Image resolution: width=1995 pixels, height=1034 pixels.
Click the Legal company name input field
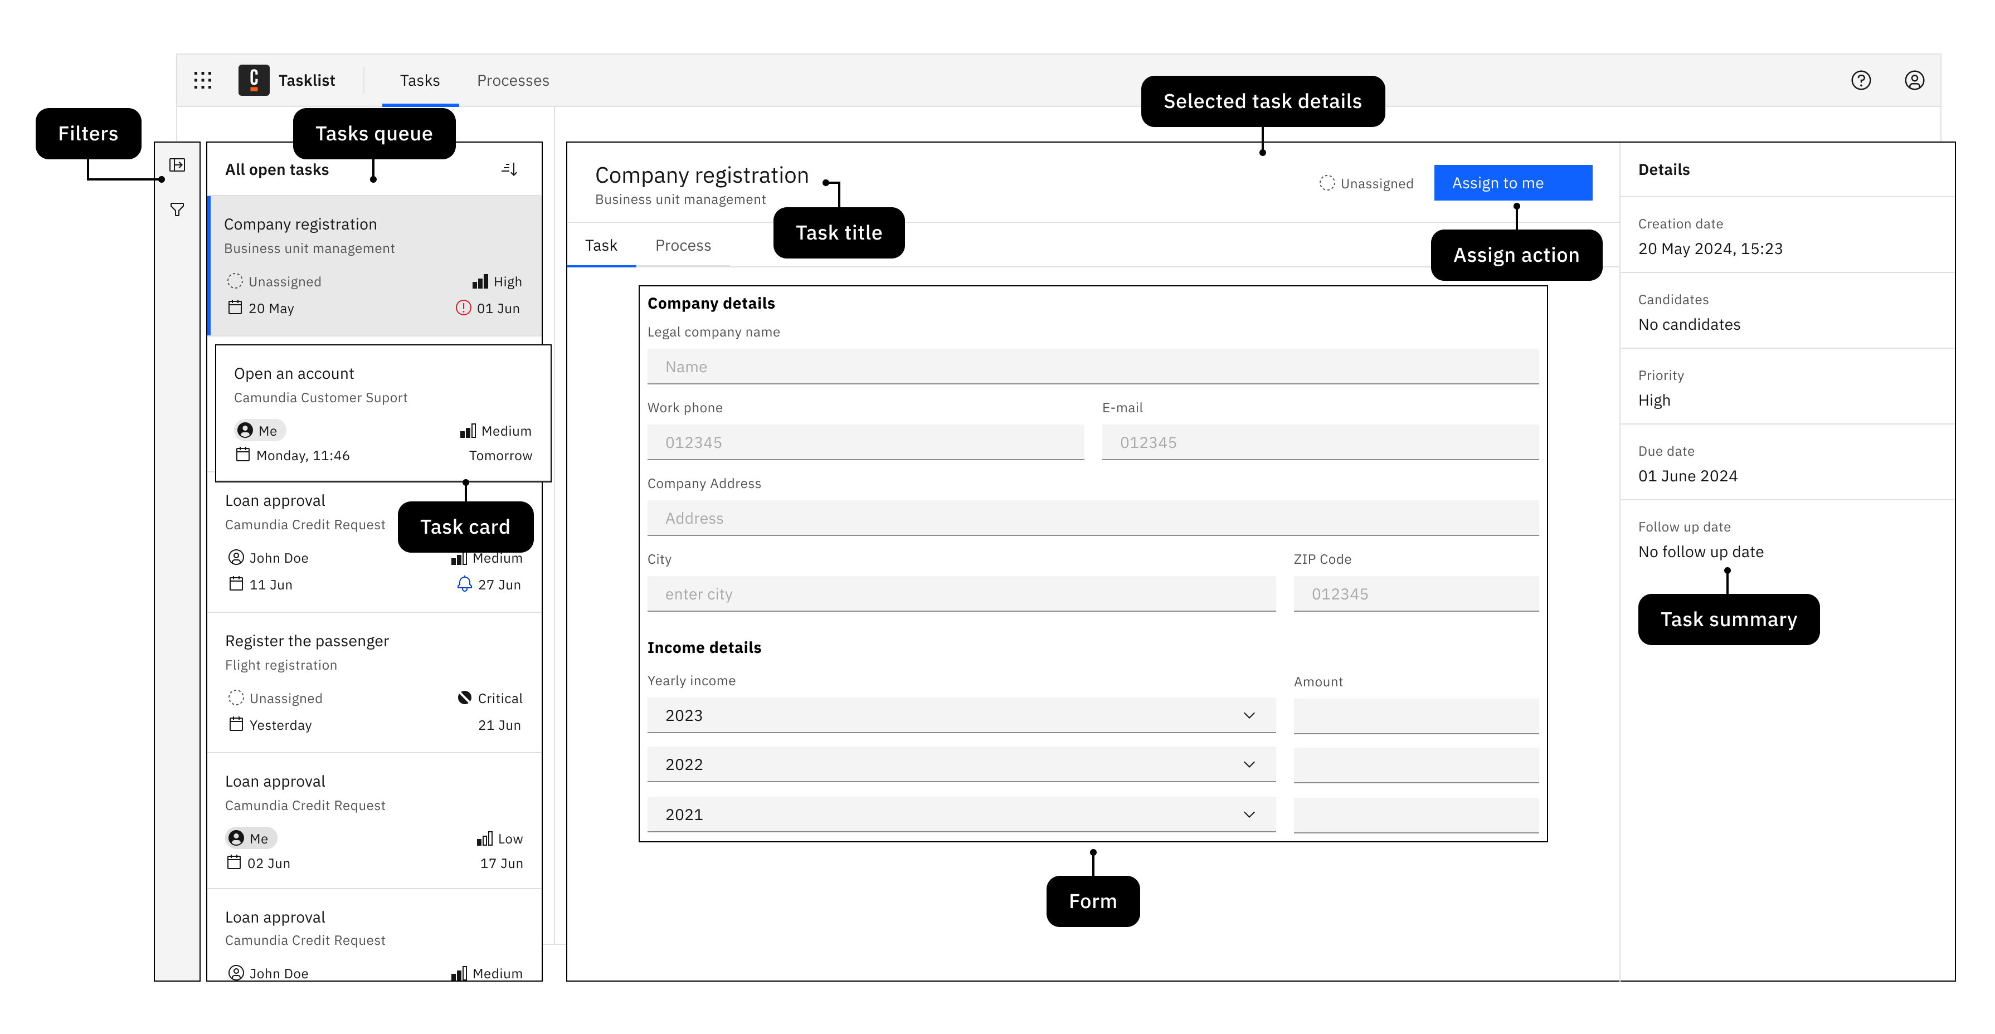(x=1092, y=365)
